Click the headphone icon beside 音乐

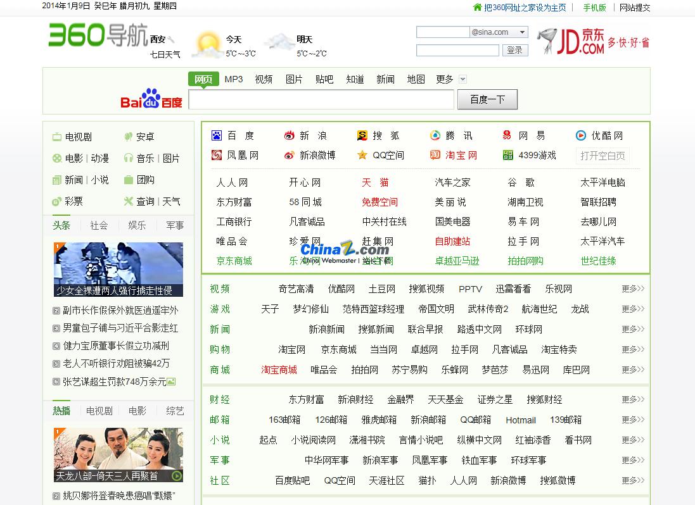129,158
